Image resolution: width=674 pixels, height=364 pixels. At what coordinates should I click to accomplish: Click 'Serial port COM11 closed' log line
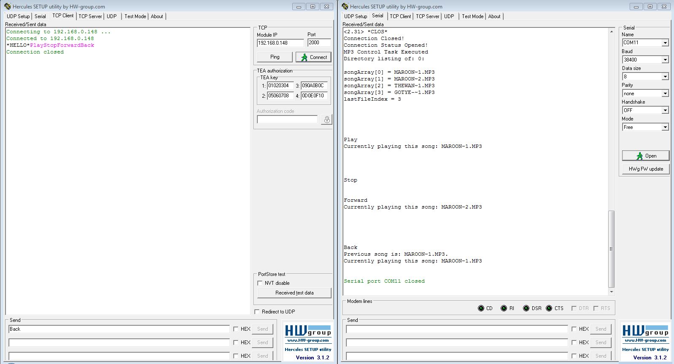coord(384,281)
